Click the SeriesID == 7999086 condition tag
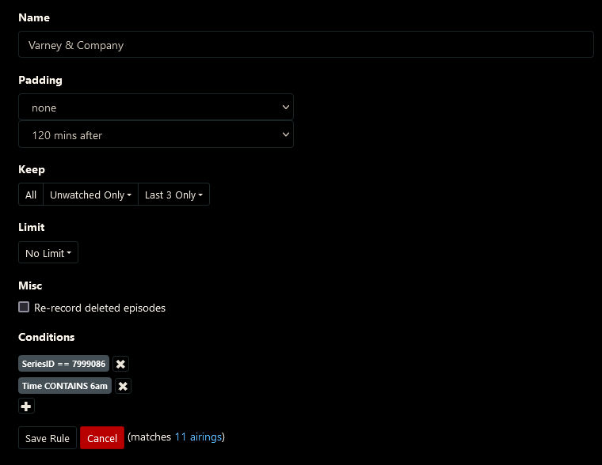 coord(63,364)
